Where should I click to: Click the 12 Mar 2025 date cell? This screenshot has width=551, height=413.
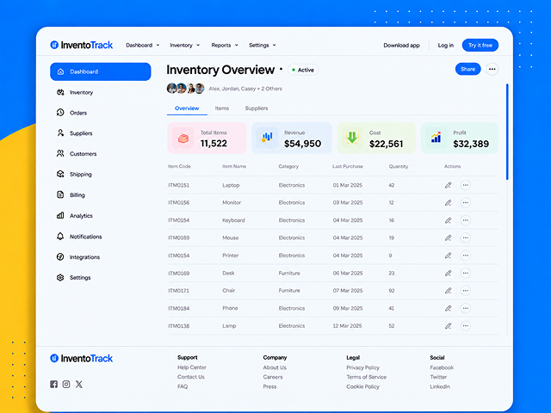point(347,326)
